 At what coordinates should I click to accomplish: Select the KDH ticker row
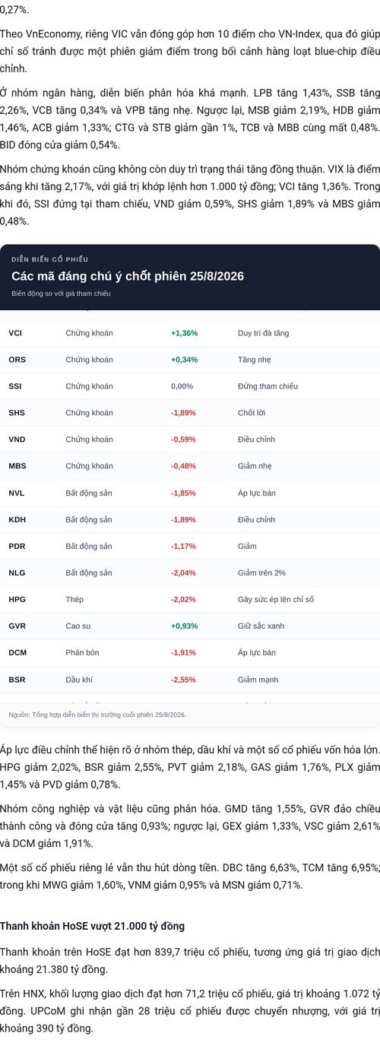pos(190,519)
